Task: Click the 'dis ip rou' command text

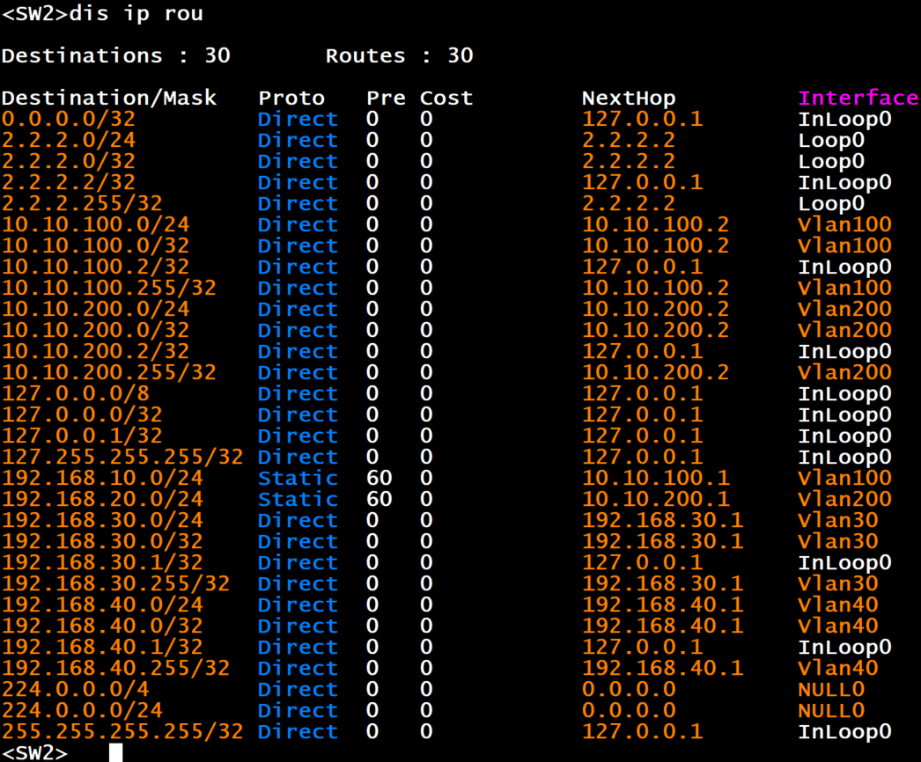Action: 136,13
